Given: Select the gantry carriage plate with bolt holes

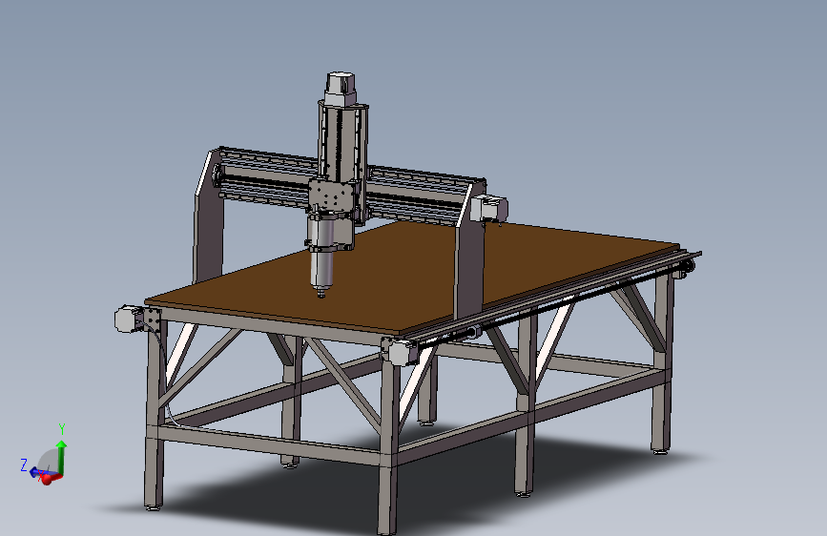Looking at the screenshot, I should tap(330, 196).
